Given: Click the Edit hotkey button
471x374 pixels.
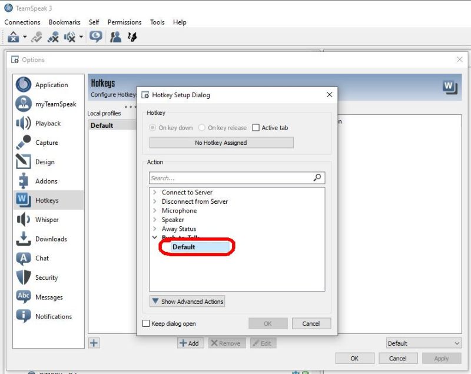Looking at the screenshot, I should pyautogui.click(x=263, y=343).
